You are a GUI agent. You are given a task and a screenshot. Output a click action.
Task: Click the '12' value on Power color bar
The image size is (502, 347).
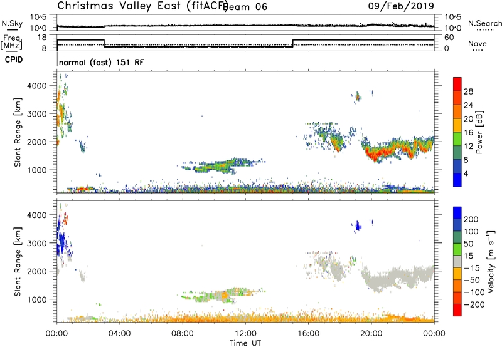[x=468, y=147]
